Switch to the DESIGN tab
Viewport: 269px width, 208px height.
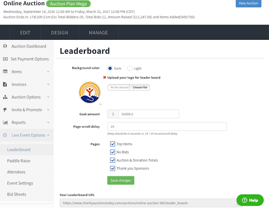click(59, 32)
